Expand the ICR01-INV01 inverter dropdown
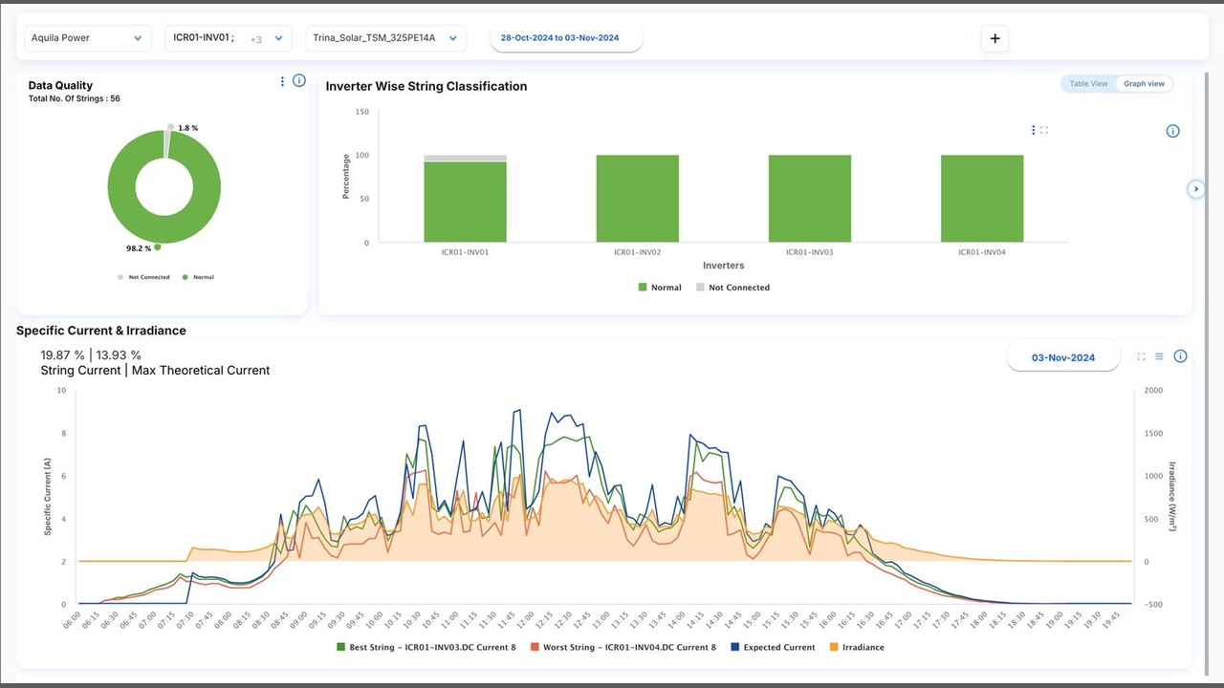Screen dimensions: 1224x688 pos(228,38)
